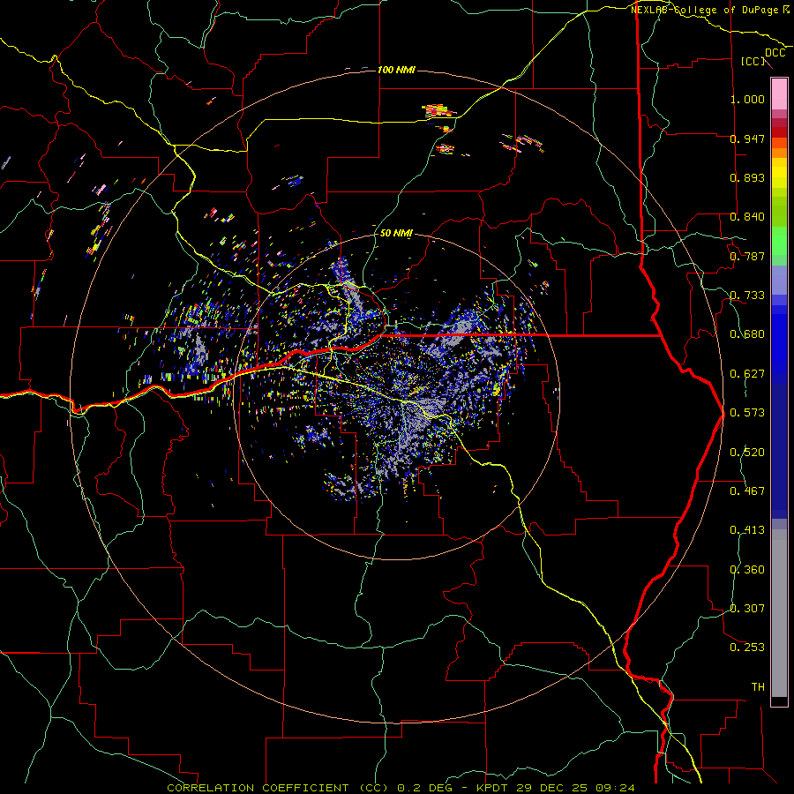Click the 0.840 legend value
794x794 pixels.
[x=747, y=217]
